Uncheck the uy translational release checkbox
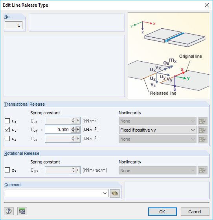The width and height of the screenshot is (213, 220). tap(7, 130)
